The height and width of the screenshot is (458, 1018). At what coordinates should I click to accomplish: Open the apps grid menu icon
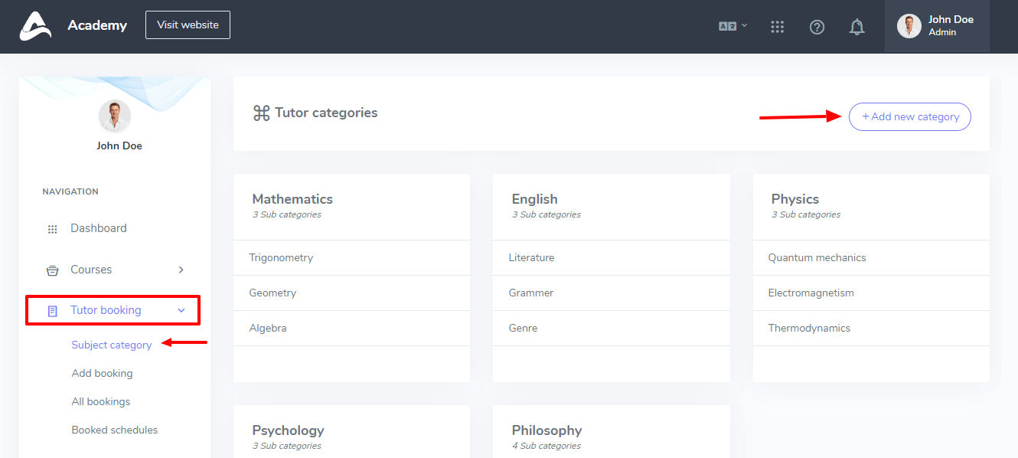pos(778,27)
